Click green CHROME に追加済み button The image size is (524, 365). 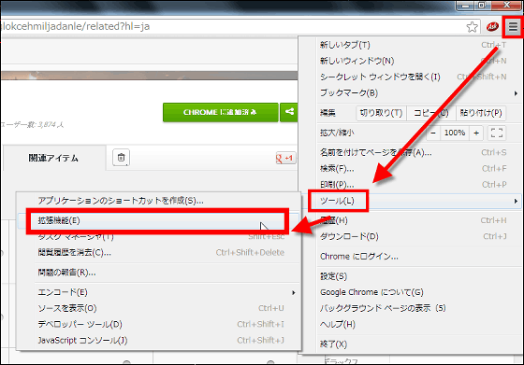point(221,112)
